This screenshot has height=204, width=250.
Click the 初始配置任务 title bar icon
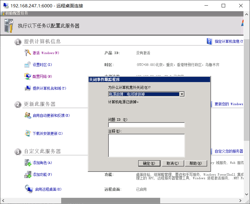point(2,13)
